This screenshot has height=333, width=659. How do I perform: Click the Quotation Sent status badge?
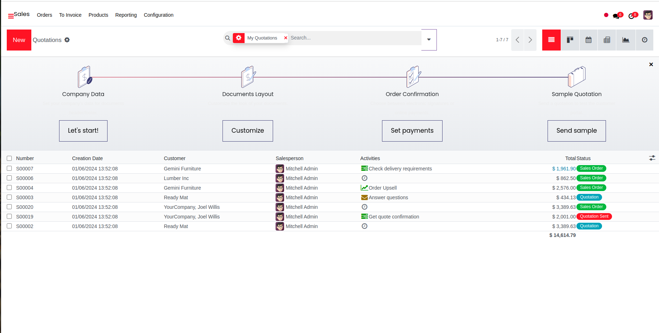[594, 216]
